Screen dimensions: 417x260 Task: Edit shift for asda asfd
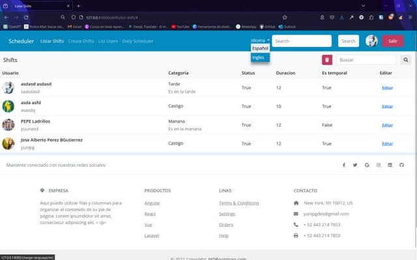pos(387,106)
